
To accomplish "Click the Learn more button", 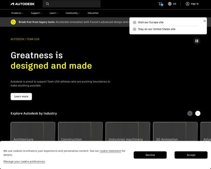I will (21, 96).
